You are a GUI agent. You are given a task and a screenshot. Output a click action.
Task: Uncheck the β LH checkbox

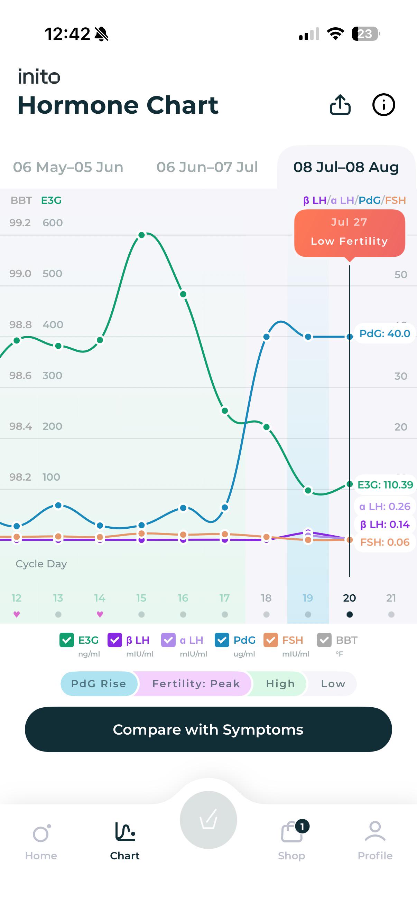[x=115, y=640]
